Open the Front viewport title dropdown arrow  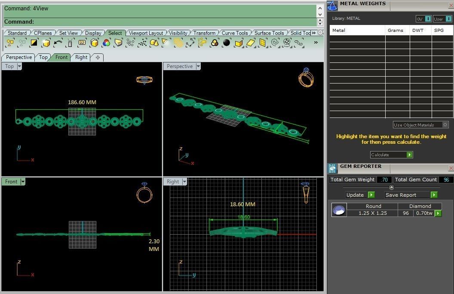click(23, 182)
